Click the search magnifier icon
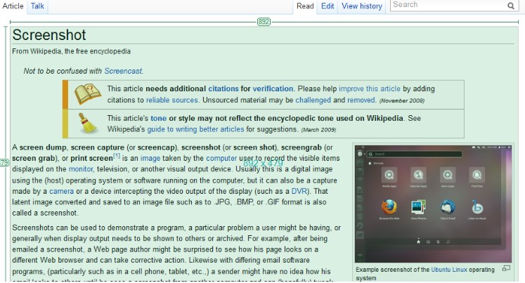 tap(511, 6)
